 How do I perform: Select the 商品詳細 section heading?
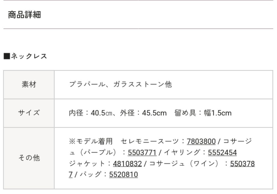(x=24, y=14)
